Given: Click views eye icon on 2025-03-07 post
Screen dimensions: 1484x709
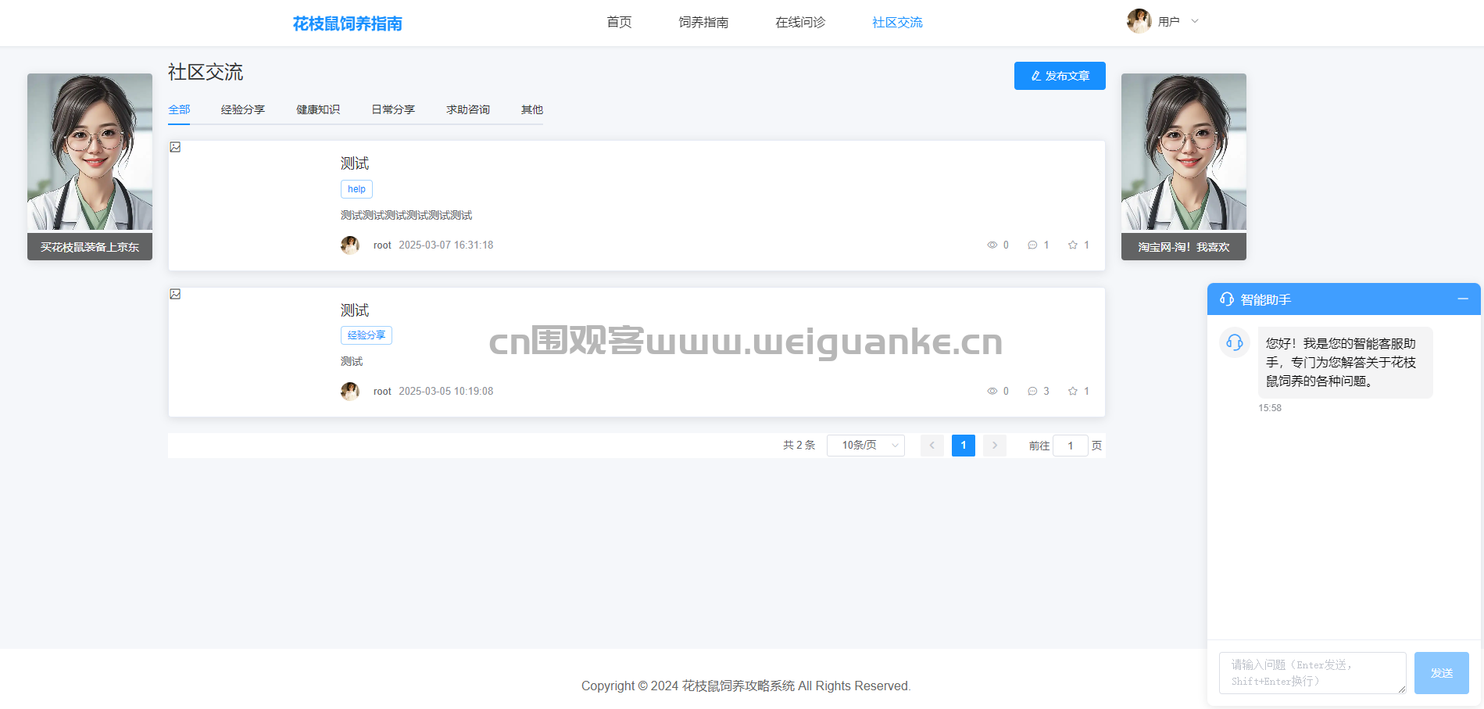Looking at the screenshot, I should (x=992, y=245).
